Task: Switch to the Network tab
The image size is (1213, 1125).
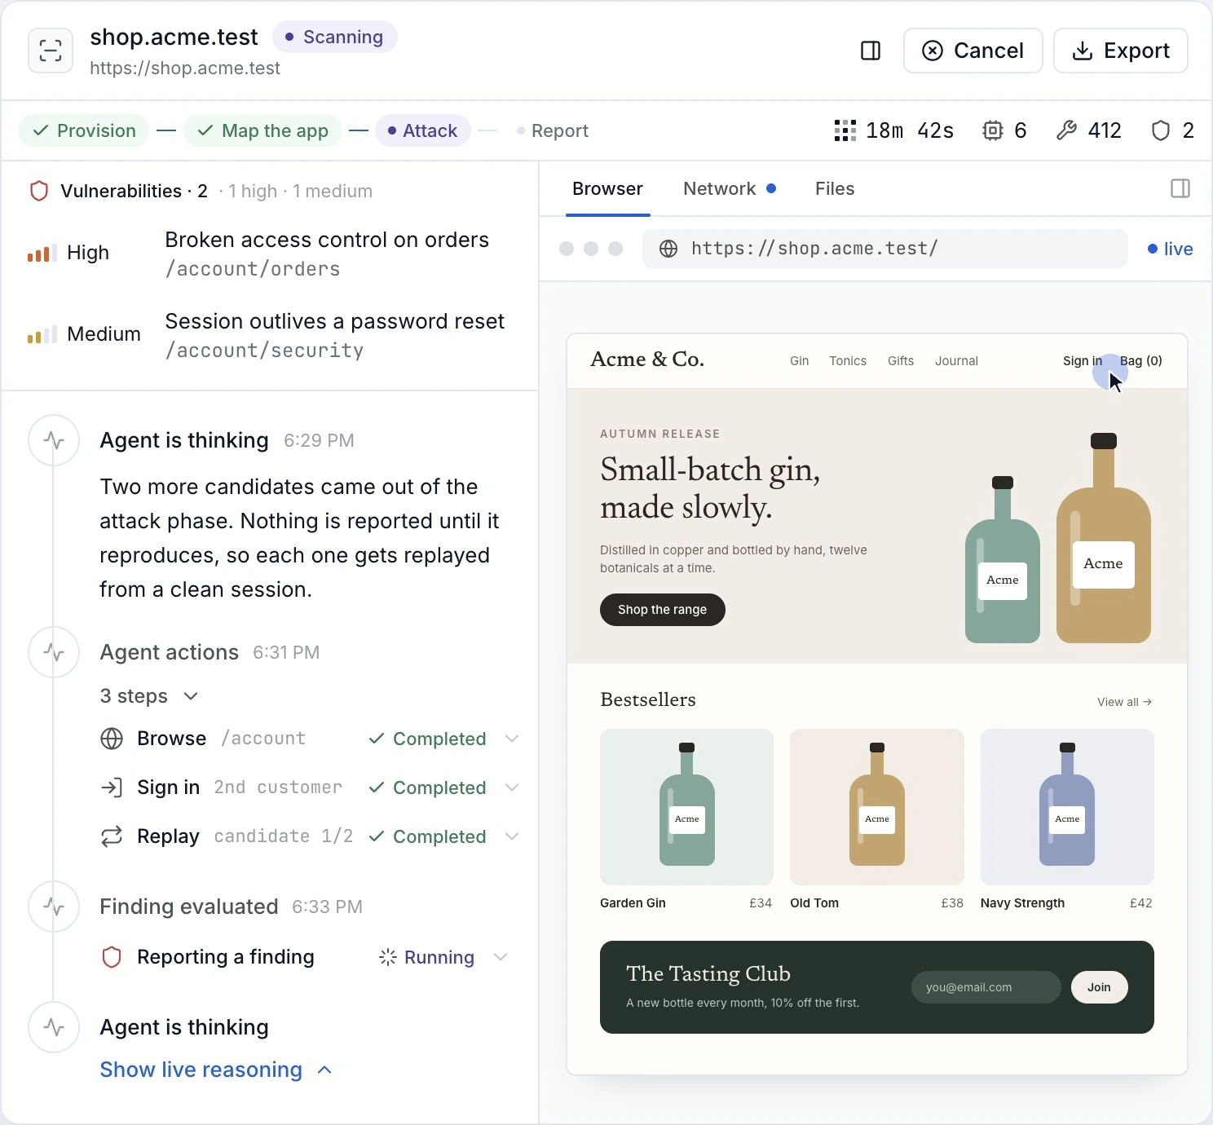Action: tap(729, 189)
